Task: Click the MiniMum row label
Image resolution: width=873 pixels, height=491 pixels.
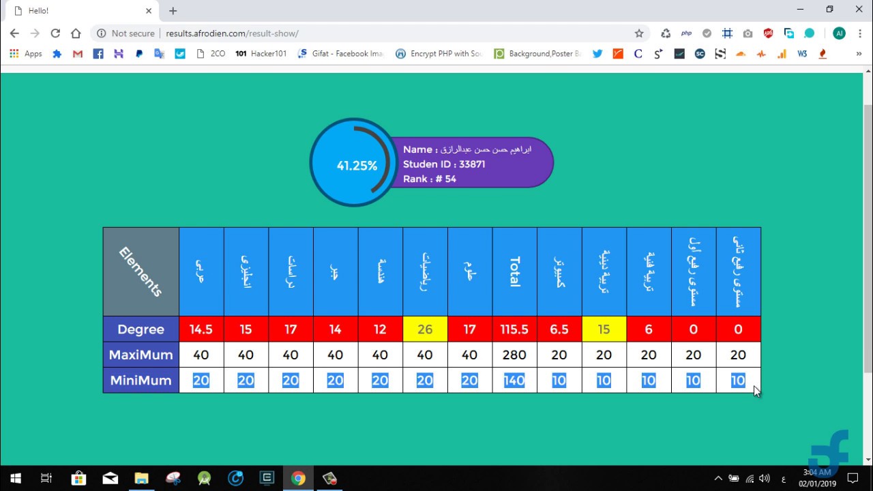Action: [141, 380]
